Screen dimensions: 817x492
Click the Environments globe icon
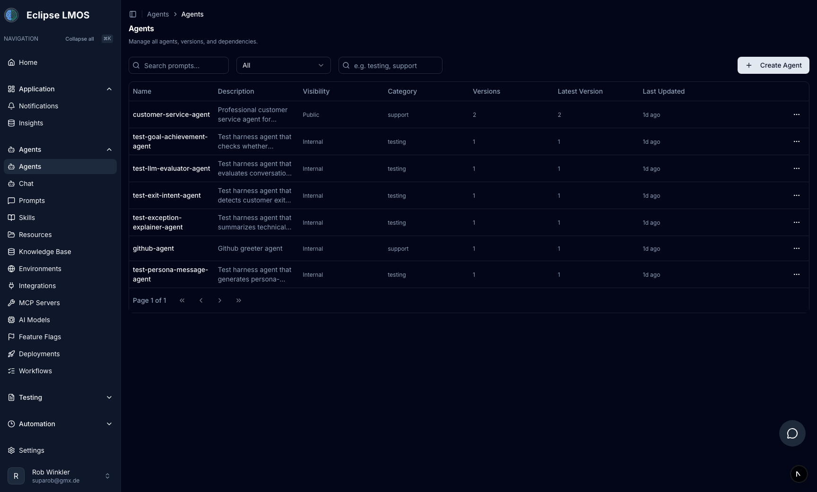click(x=11, y=269)
